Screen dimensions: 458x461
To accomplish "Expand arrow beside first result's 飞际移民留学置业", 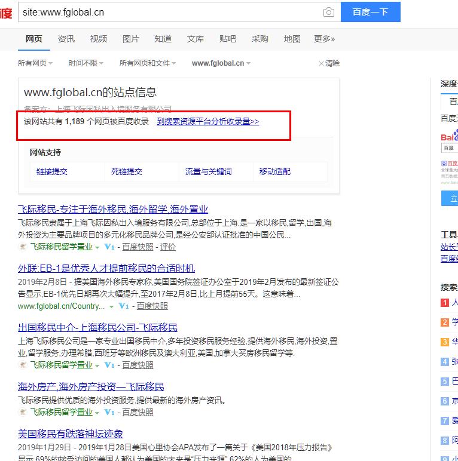I will click(x=97, y=248).
